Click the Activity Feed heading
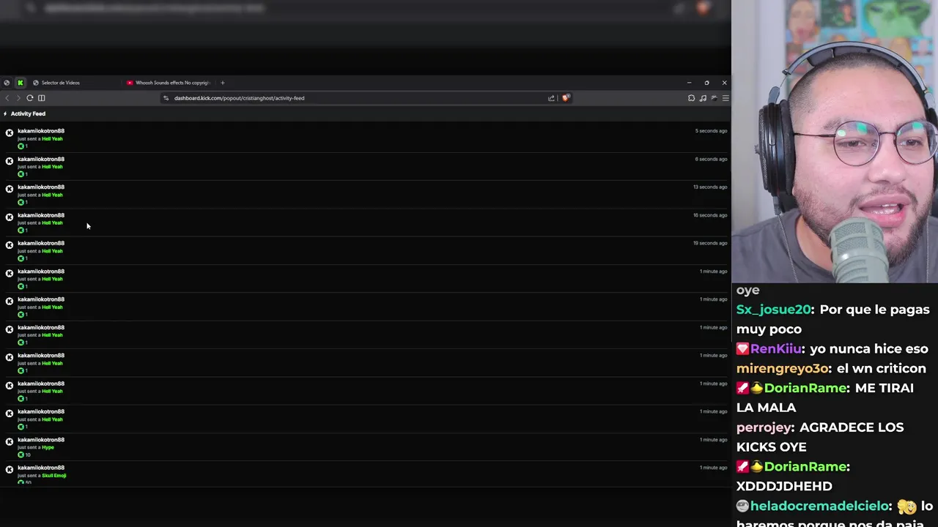The height and width of the screenshot is (527, 938). pyautogui.click(x=28, y=113)
